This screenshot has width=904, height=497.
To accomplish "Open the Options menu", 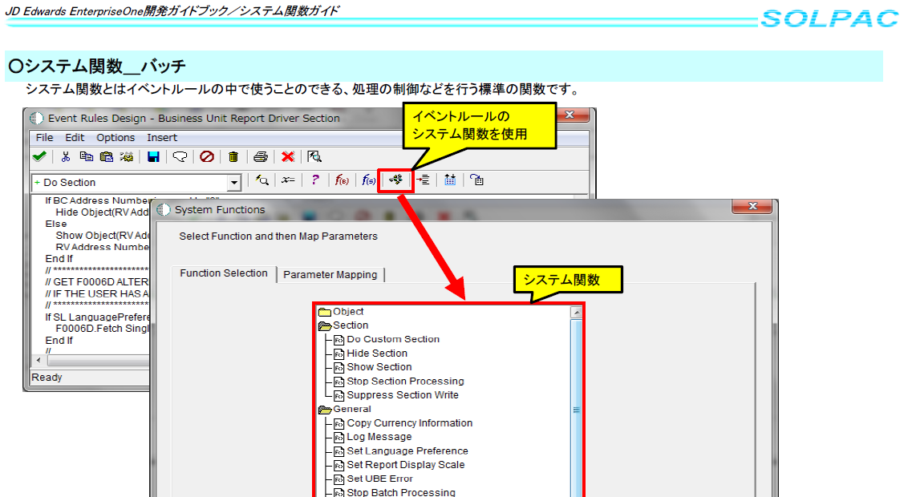I will [x=116, y=138].
